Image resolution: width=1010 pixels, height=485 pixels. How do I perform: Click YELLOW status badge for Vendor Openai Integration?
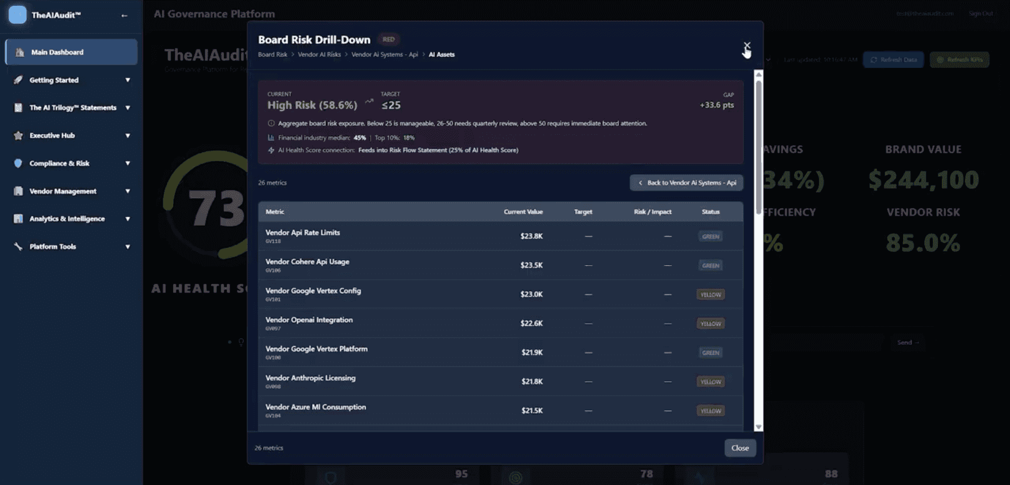pos(710,324)
